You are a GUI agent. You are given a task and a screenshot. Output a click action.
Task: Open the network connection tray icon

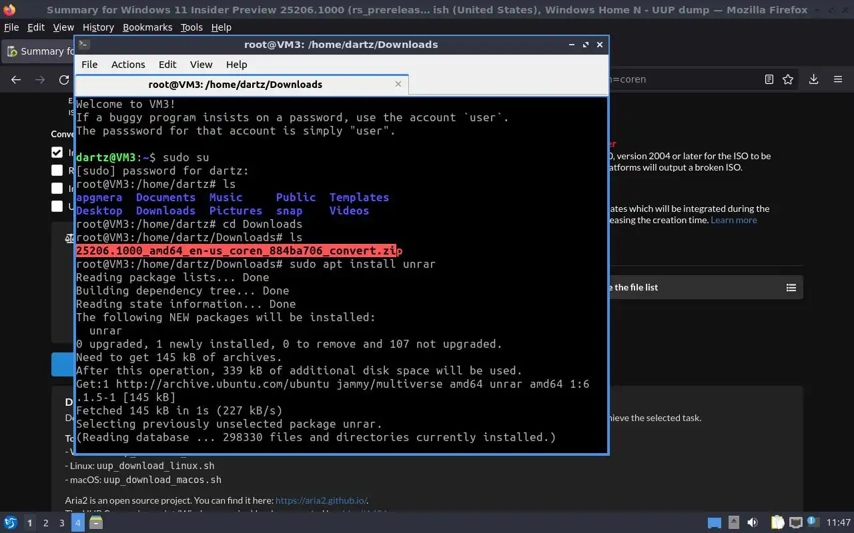[x=795, y=523]
